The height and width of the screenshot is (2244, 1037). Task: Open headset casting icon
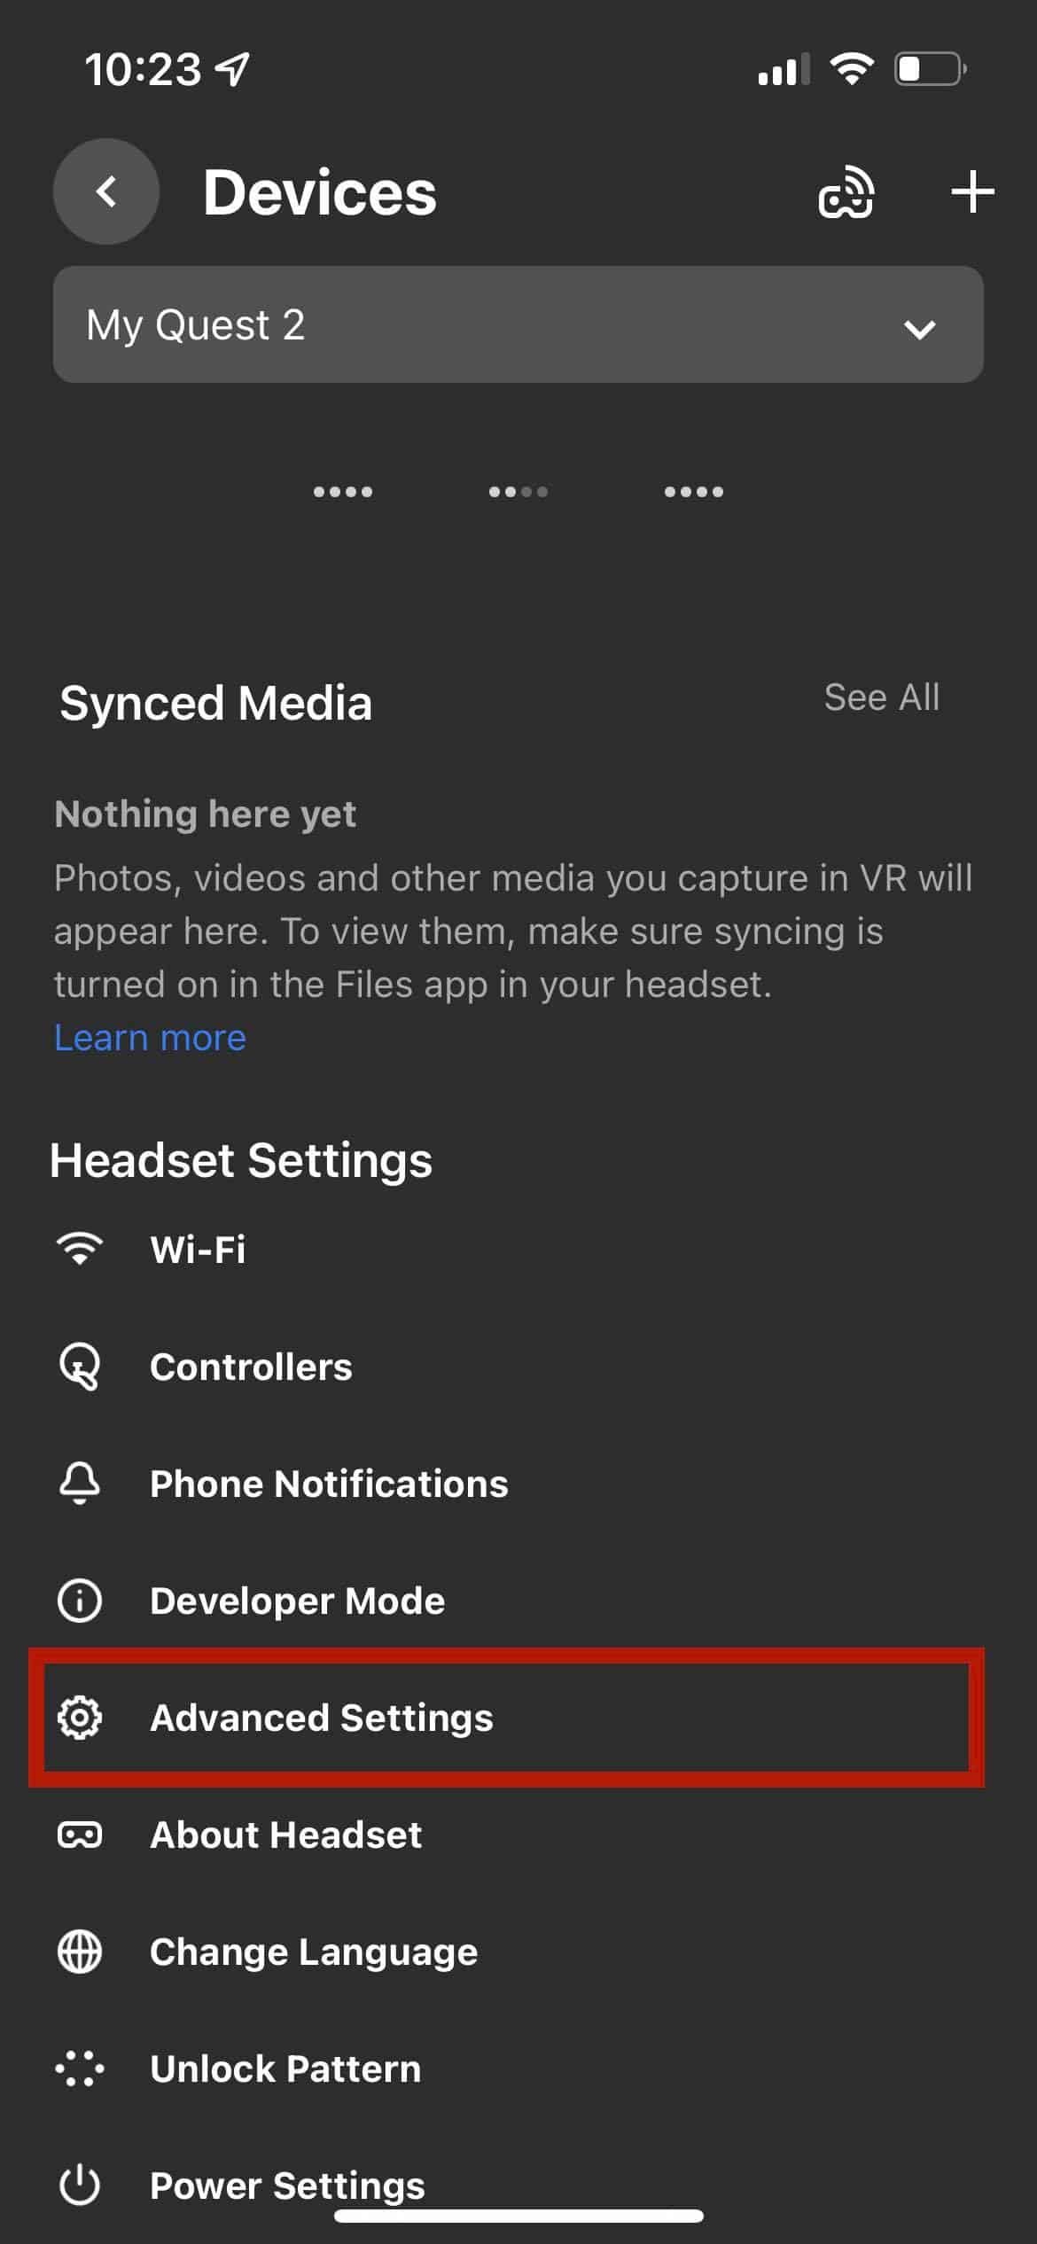coord(846,192)
